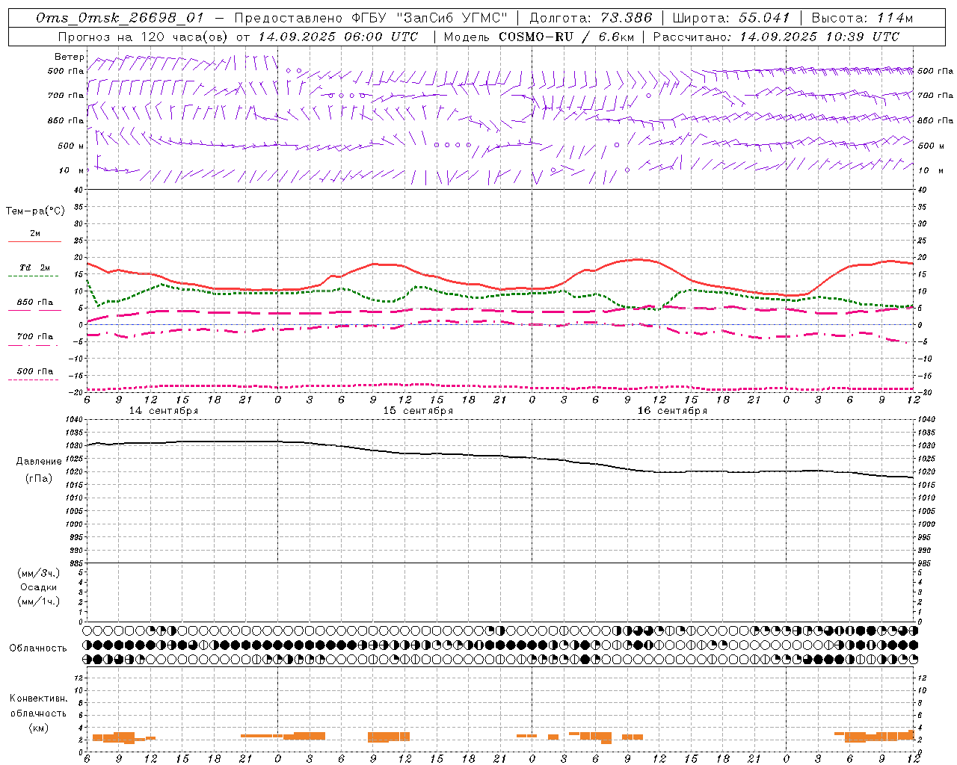The width and height of the screenshot is (957, 765).
Task: Click the Давление (гПа) pressure label
Action: pyautogui.click(x=39, y=470)
